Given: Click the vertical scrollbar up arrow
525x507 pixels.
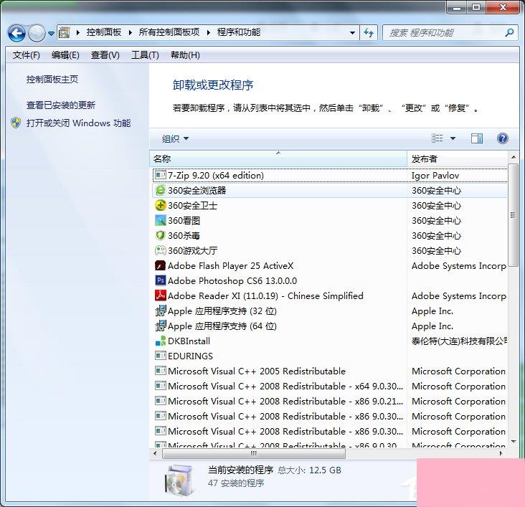Looking at the screenshot, I should pos(513,157).
